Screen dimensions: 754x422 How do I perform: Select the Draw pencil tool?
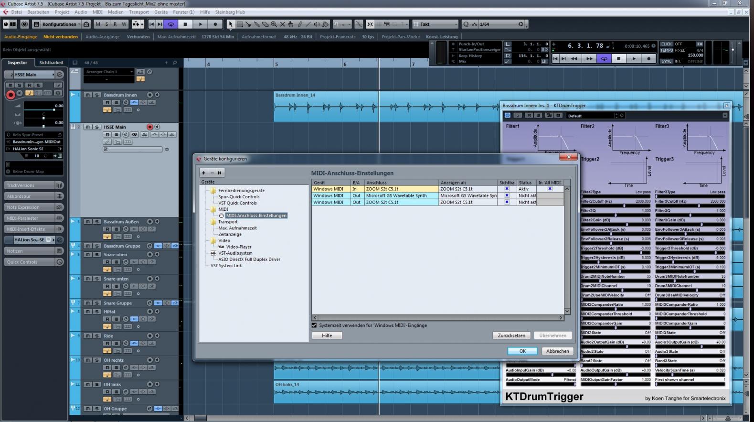click(300, 24)
